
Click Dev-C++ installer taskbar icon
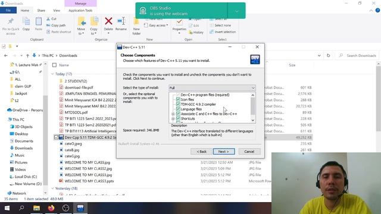click(x=80, y=208)
